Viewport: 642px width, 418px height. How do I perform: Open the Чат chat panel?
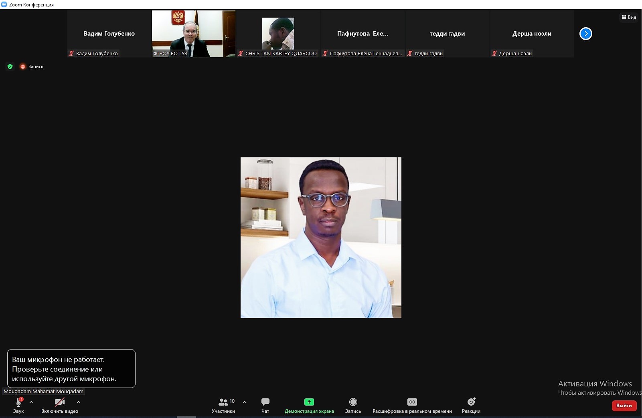tap(265, 405)
